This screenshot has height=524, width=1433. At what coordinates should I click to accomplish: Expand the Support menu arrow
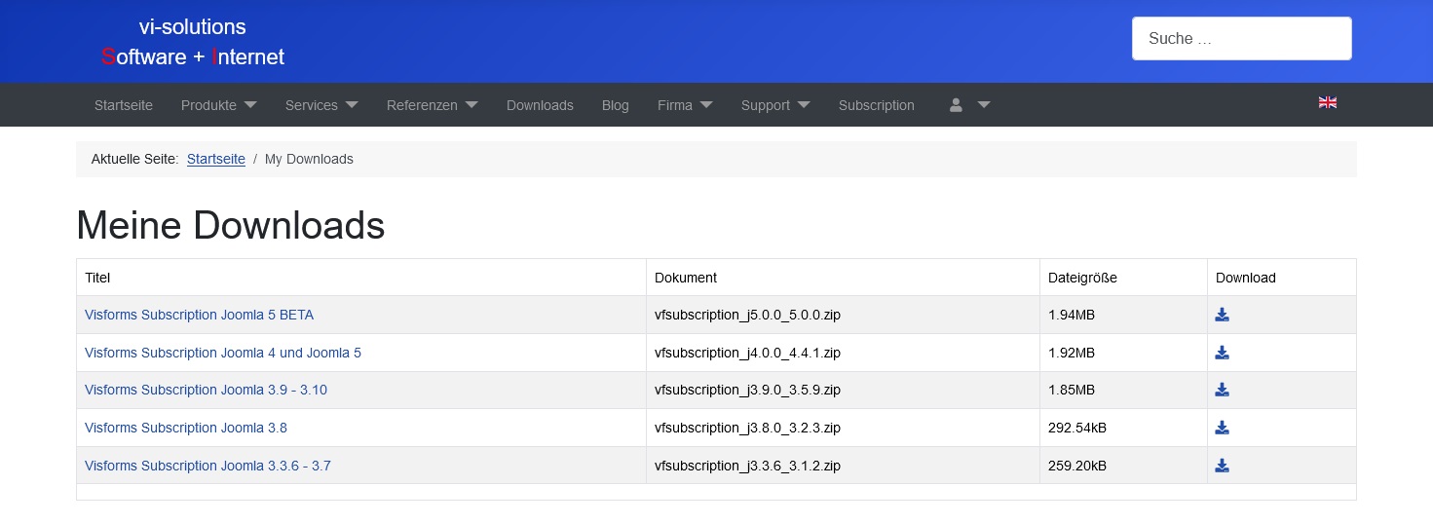coord(804,105)
